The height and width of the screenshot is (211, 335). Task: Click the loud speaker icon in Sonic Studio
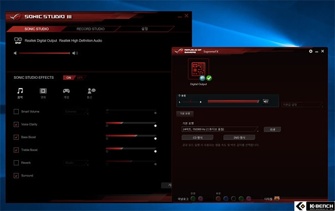[75, 53]
